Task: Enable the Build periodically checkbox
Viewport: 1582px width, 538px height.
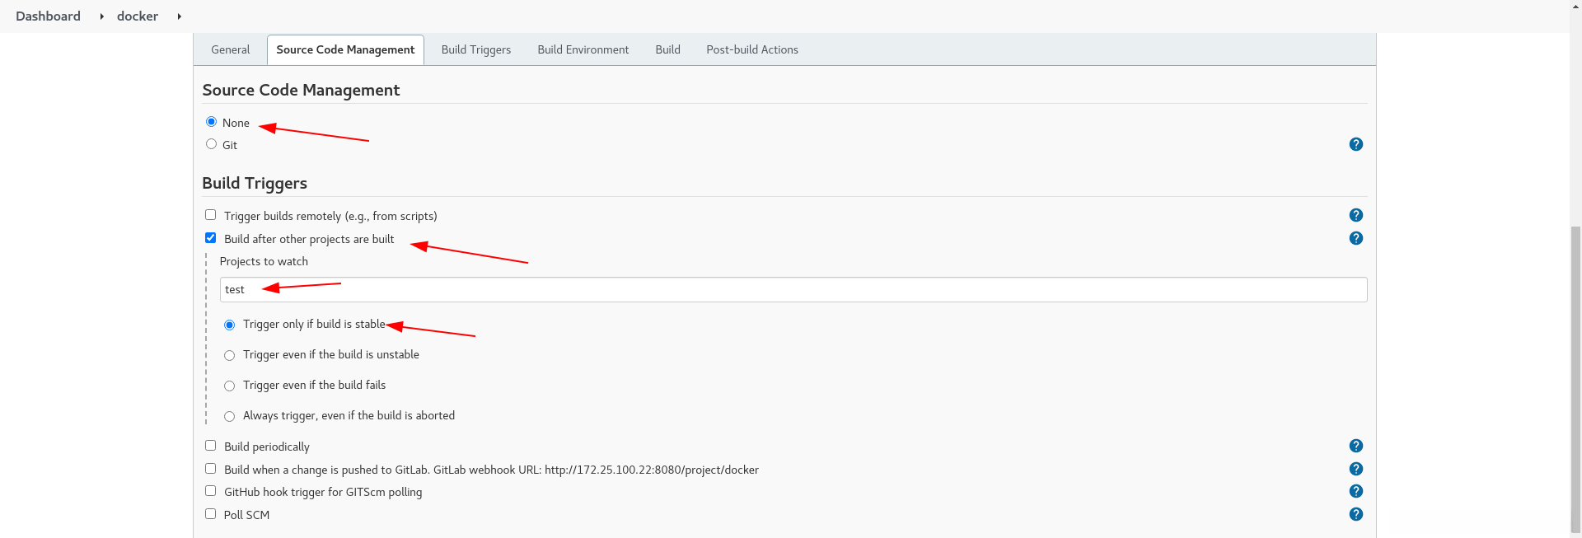Action: 211,446
